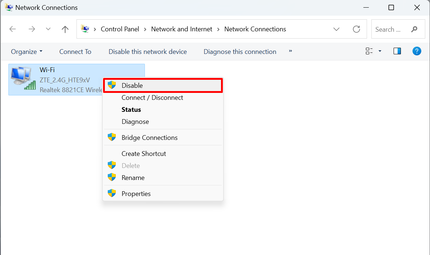The image size is (430, 255).
Task: Refresh the view with the refresh icon
Action: (x=356, y=29)
